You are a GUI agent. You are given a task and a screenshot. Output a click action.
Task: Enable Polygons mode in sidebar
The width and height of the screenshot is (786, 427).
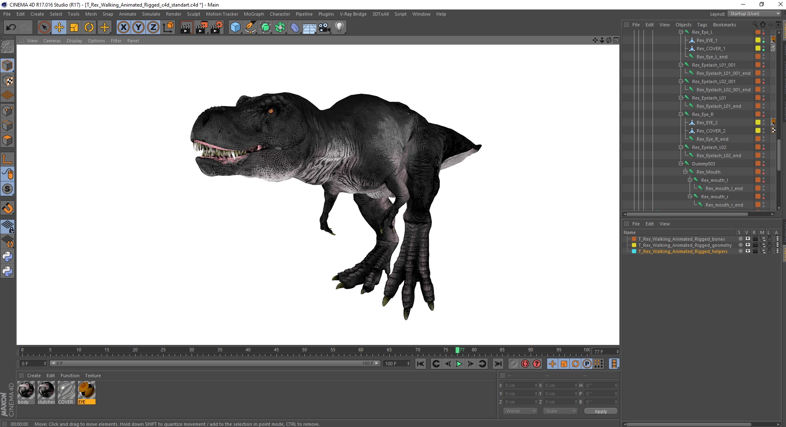7,140
